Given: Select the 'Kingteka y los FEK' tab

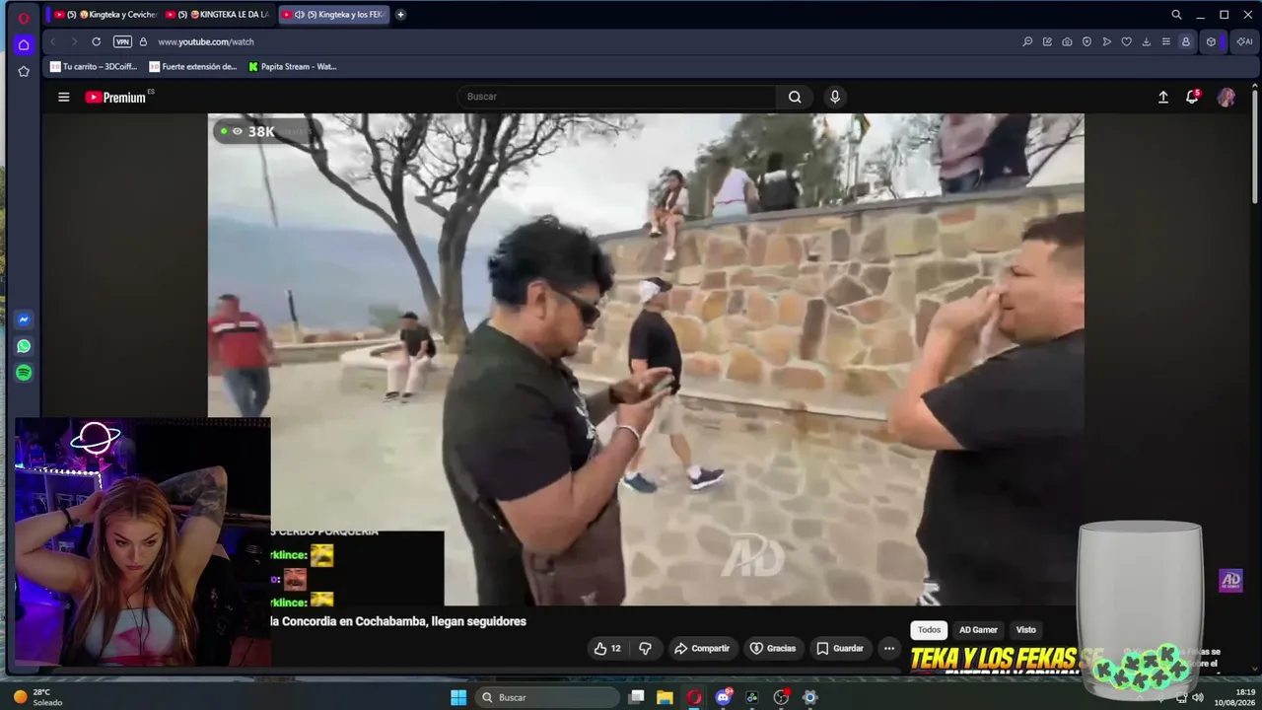Looking at the screenshot, I should 334,15.
